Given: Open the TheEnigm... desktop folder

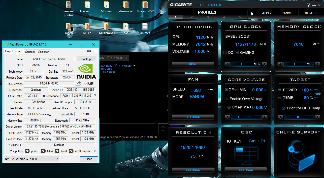Looking at the screenshot, I should [87, 7].
